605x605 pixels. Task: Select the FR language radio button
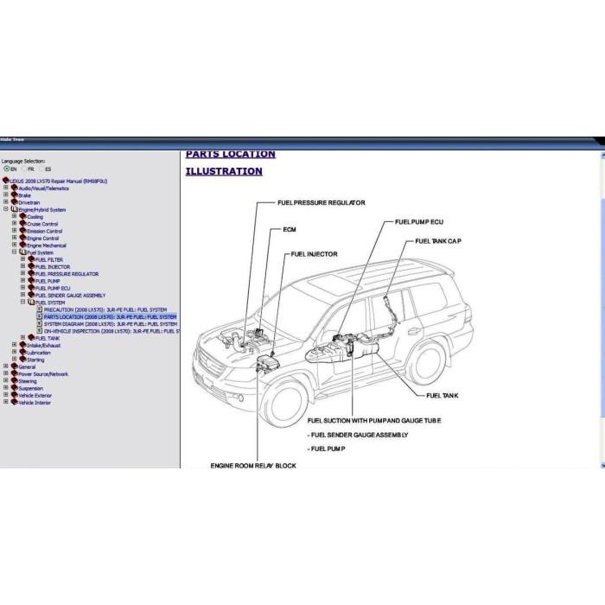[23, 169]
